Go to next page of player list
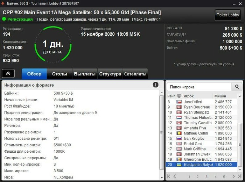The height and width of the screenshot is (182, 245). tap(233, 176)
